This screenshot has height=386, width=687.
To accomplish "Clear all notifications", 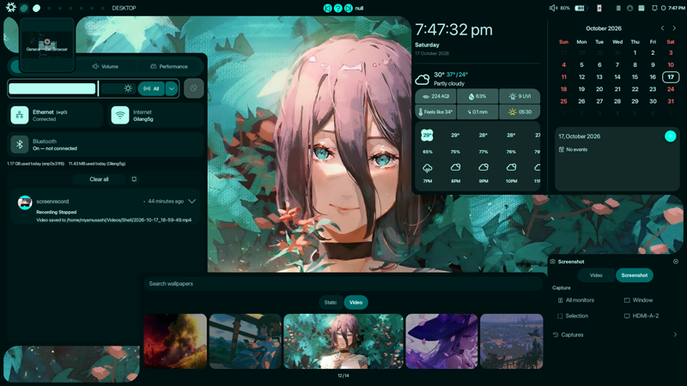I will (x=99, y=179).
